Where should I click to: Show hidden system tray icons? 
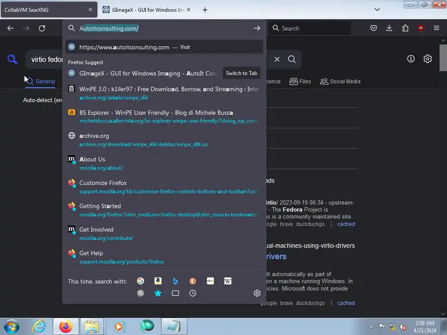click(371, 327)
